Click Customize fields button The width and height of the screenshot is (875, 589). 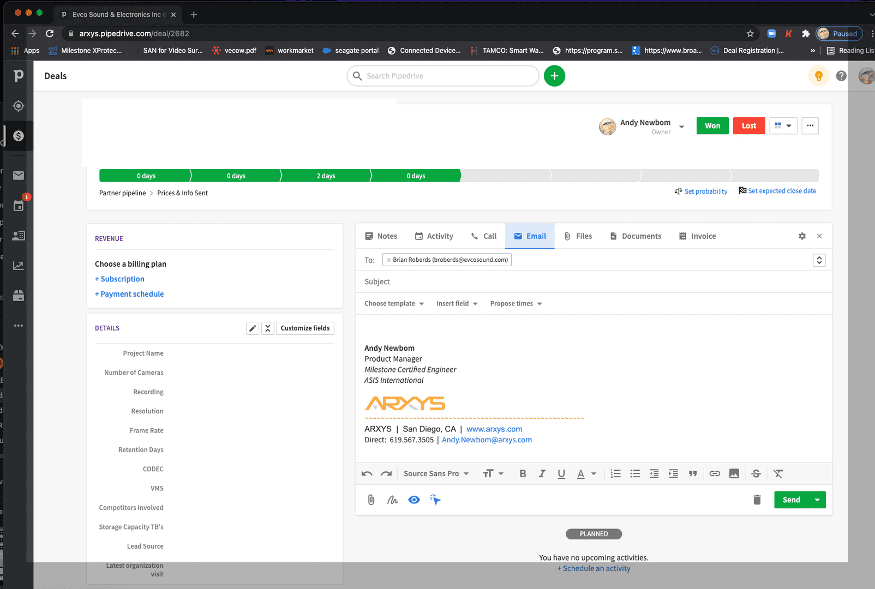pos(305,328)
